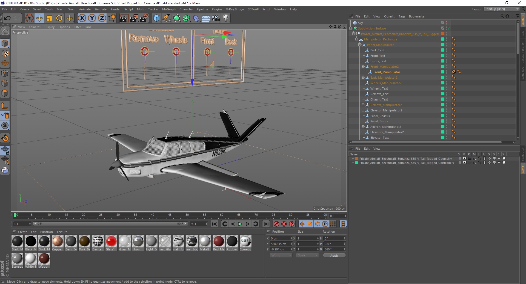Play the animation forward
Screen dimensions: 526x284
pos(240,224)
